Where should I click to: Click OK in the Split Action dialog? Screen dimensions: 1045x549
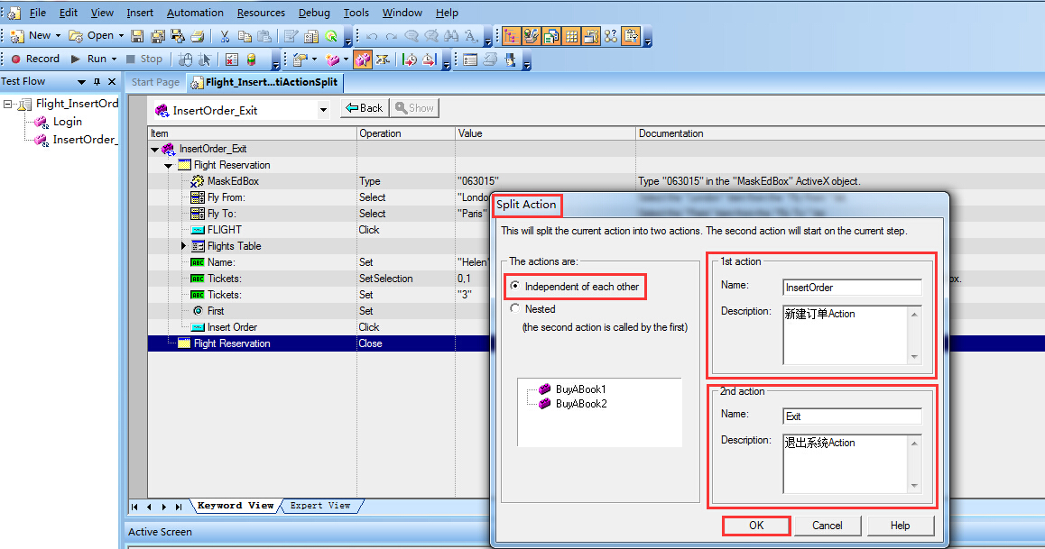tap(756, 525)
